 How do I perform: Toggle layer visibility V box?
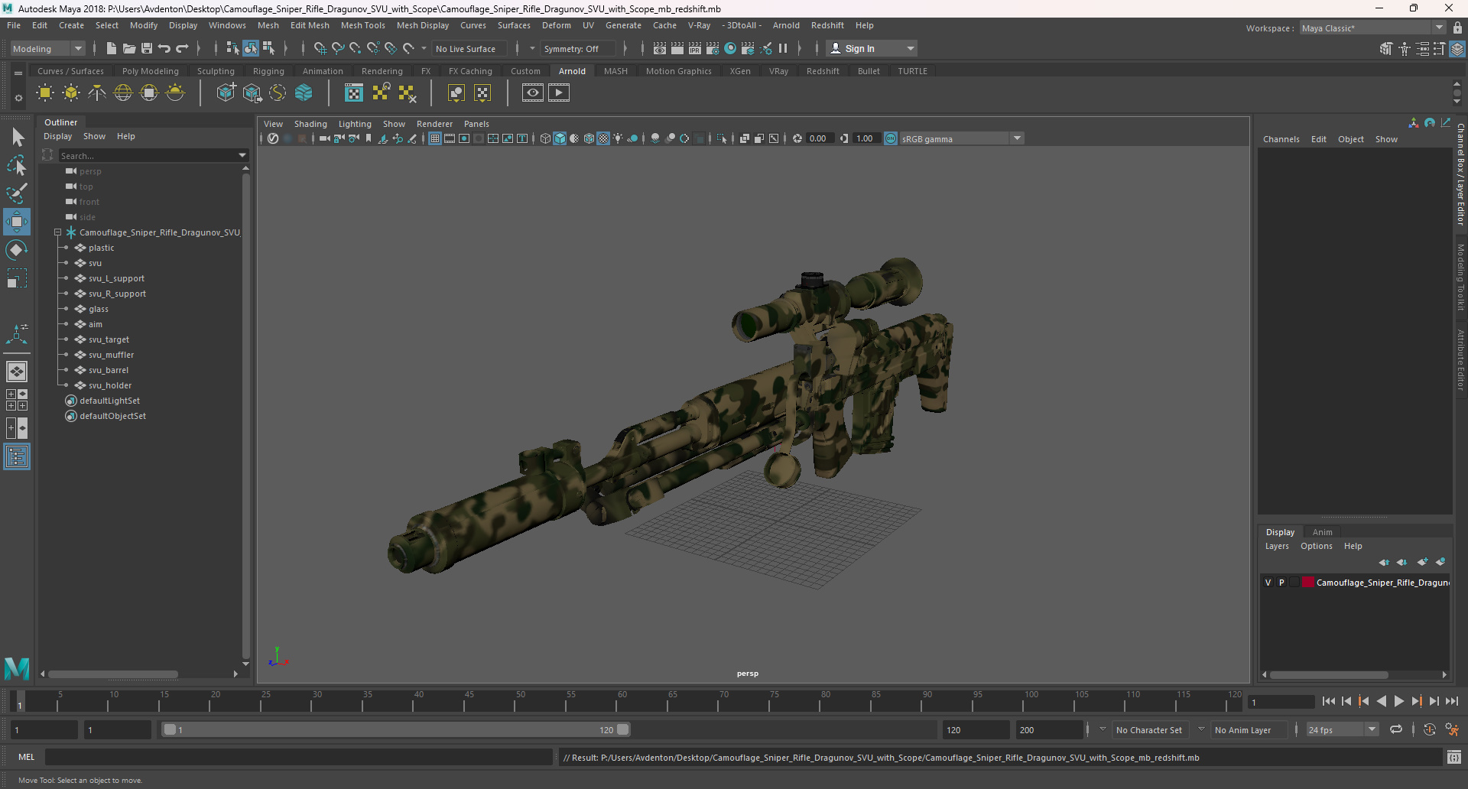(x=1268, y=583)
